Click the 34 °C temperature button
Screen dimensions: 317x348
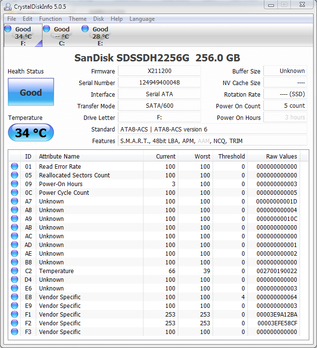pos(31,133)
